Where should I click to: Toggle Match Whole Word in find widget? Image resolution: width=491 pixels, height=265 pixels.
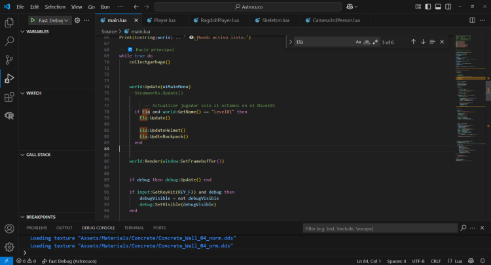click(367, 42)
